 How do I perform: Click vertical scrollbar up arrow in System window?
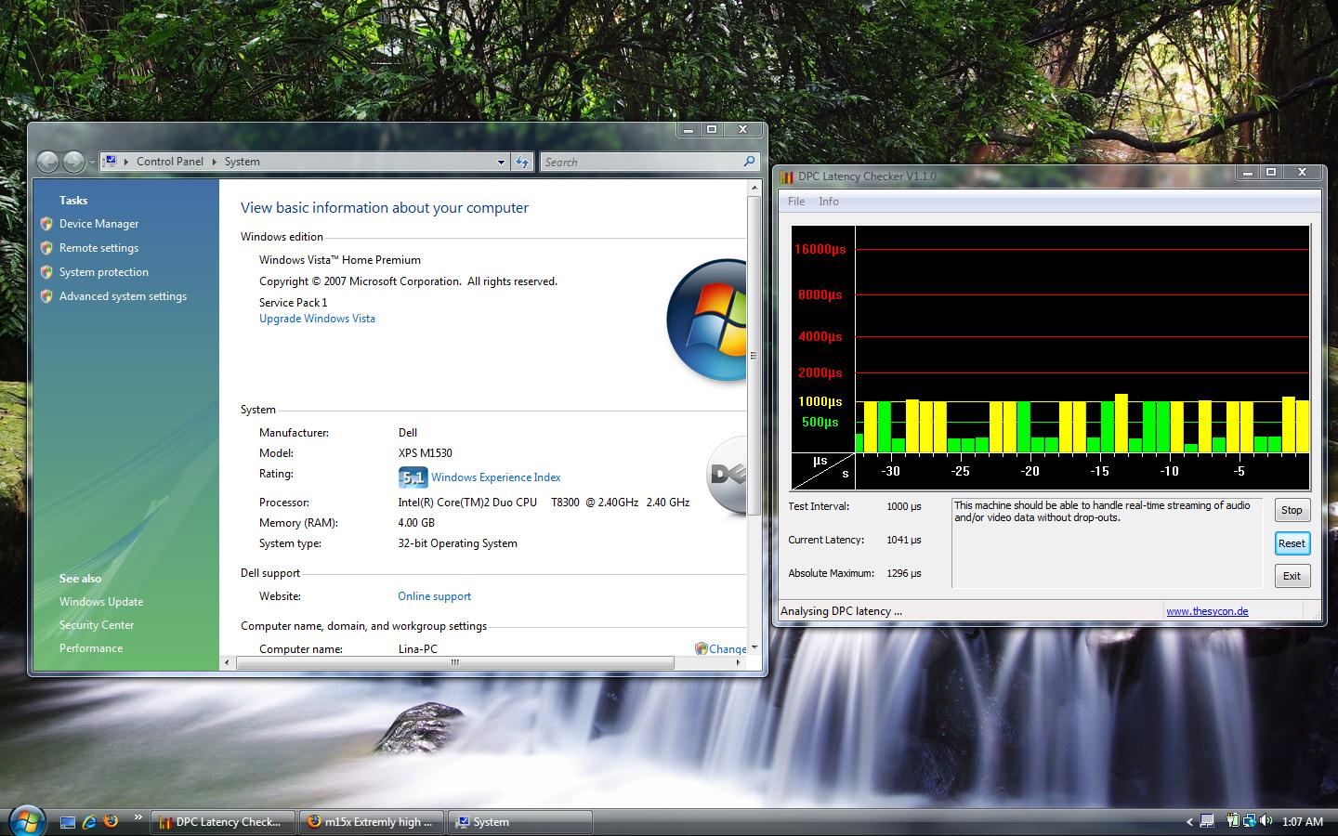(754, 189)
